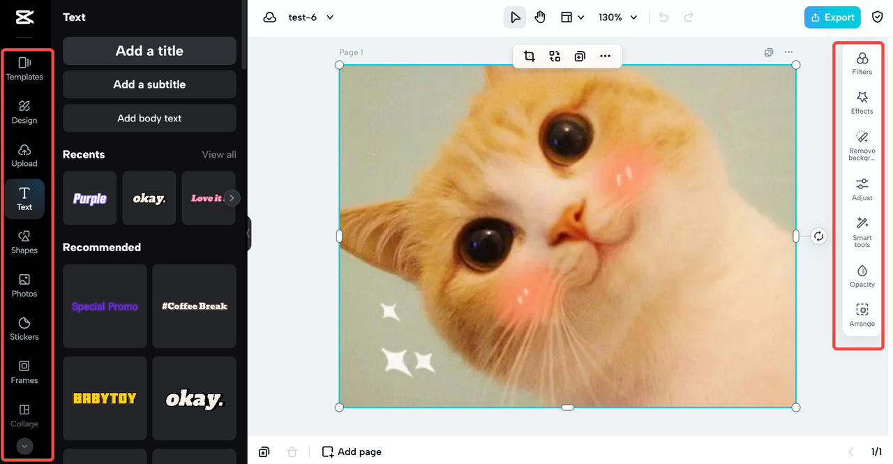893x464 pixels.
Task: Open the Design sidebar panel
Action: coord(24,112)
